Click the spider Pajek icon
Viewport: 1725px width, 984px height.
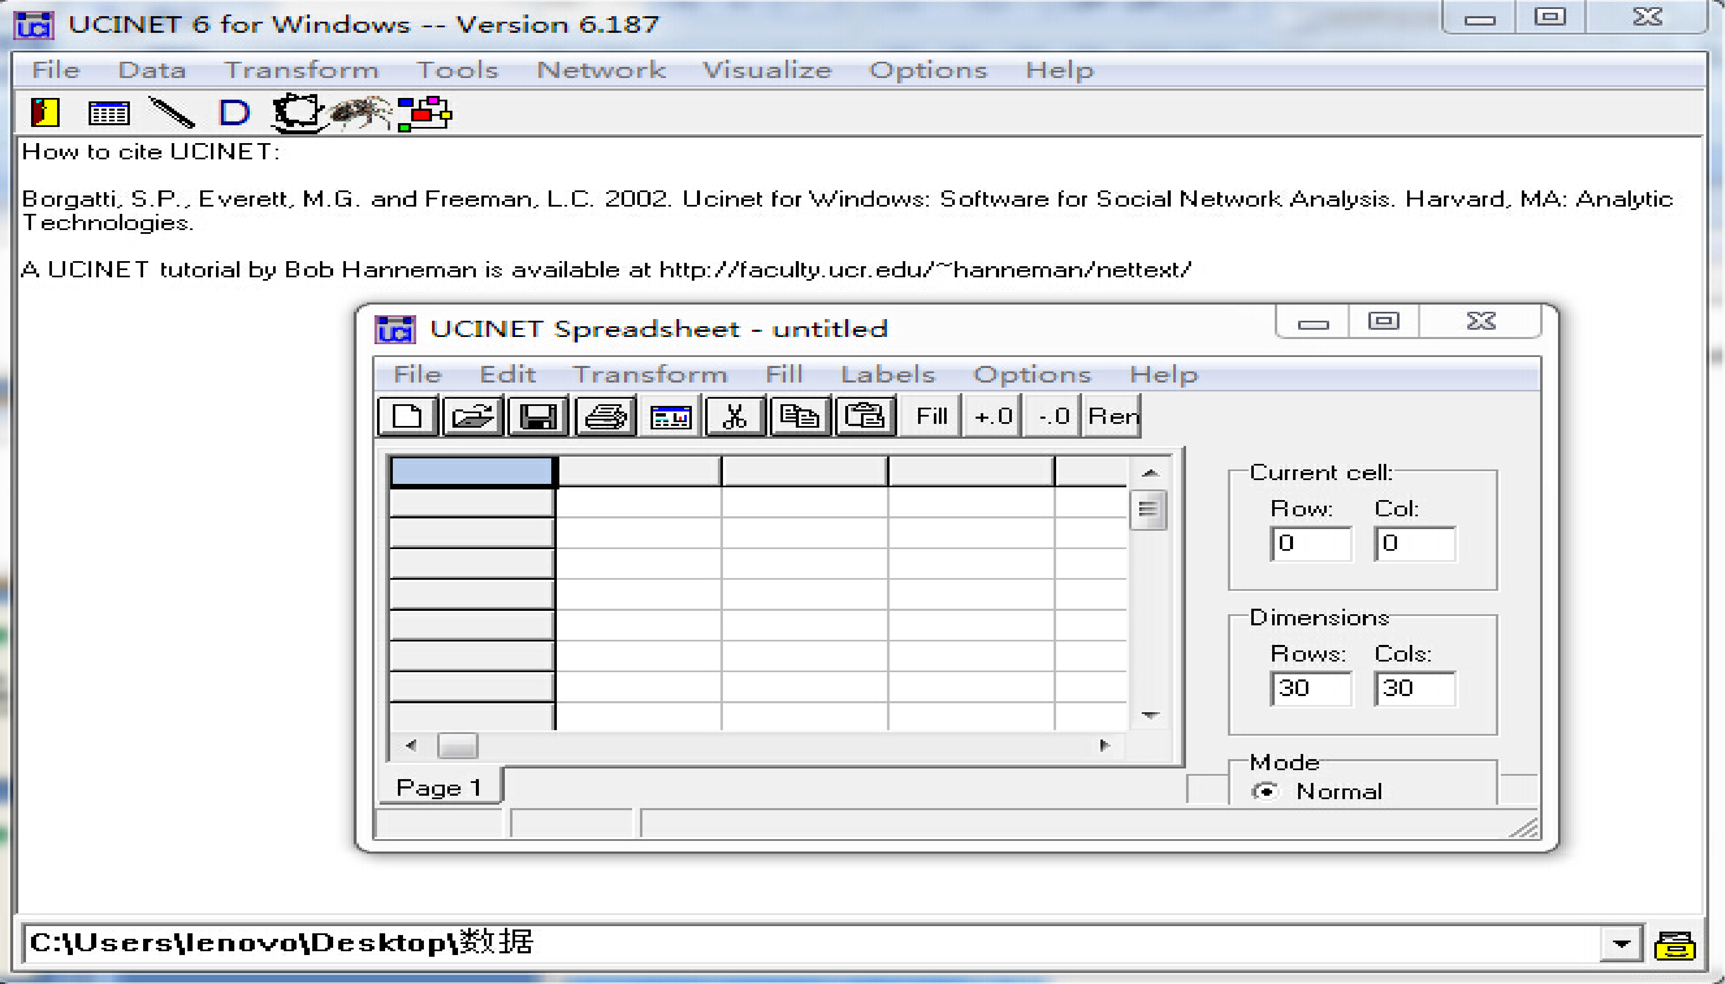coord(362,112)
